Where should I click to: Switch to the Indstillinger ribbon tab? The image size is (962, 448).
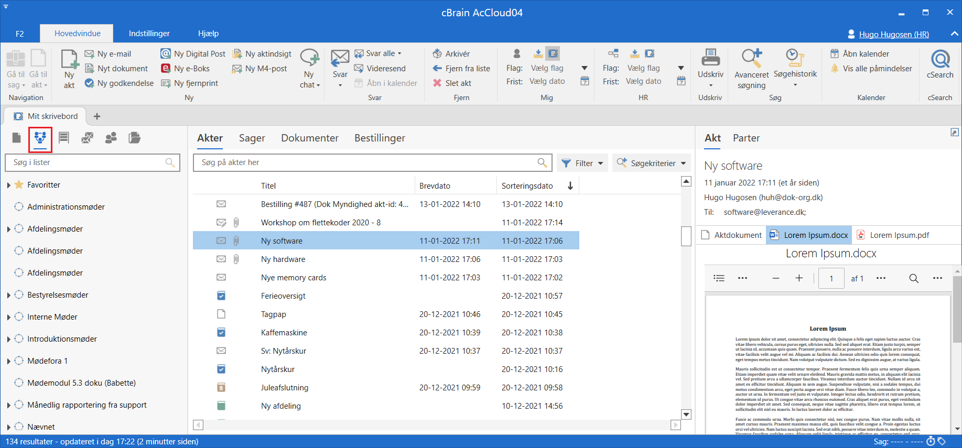[x=149, y=34]
